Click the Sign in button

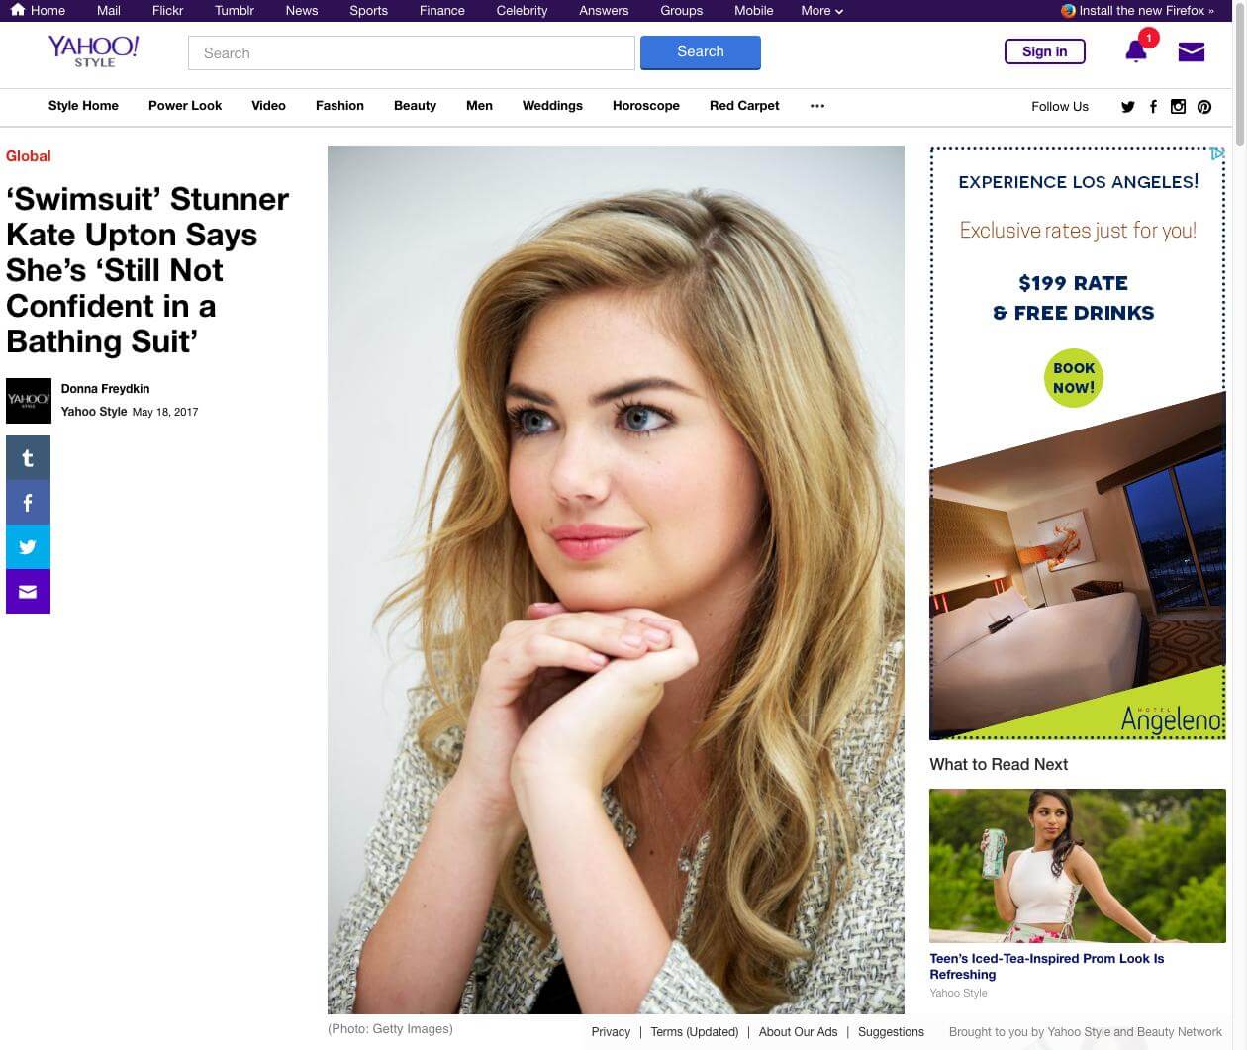pyautogui.click(x=1045, y=50)
